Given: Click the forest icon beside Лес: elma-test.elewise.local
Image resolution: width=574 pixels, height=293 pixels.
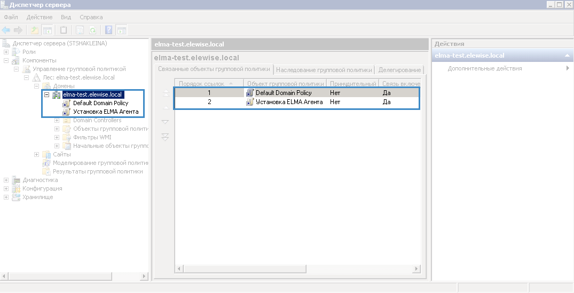Looking at the screenshot, I should tap(36, 77).
